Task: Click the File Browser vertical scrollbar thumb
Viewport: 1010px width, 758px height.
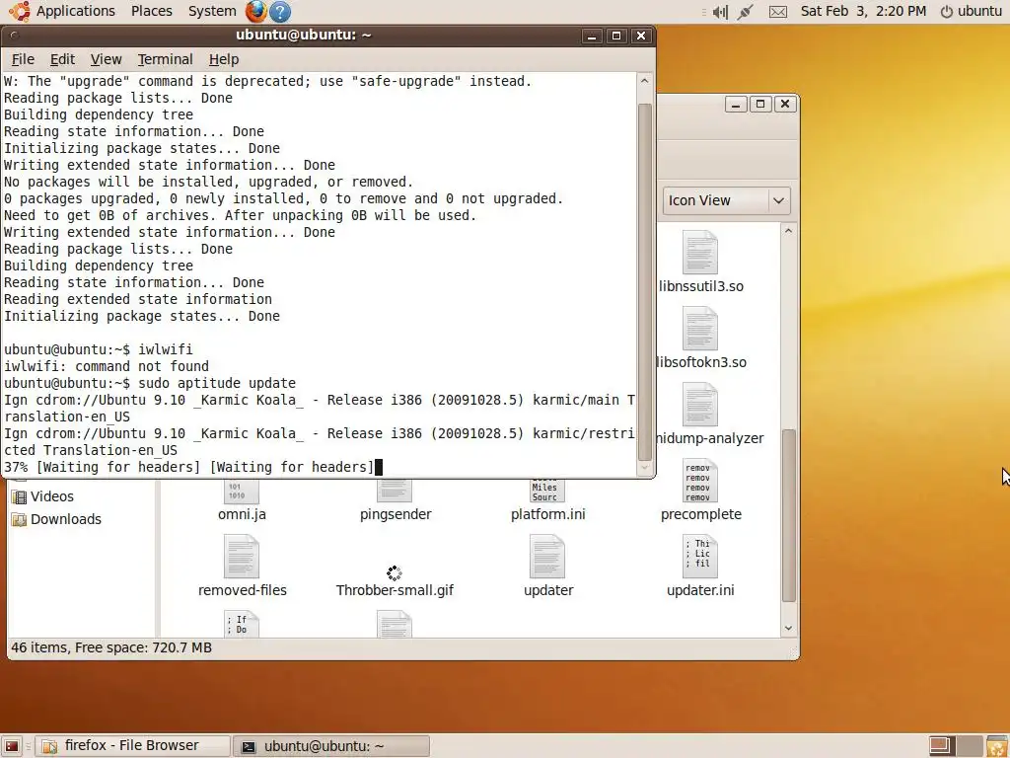Action: (788, 515)
